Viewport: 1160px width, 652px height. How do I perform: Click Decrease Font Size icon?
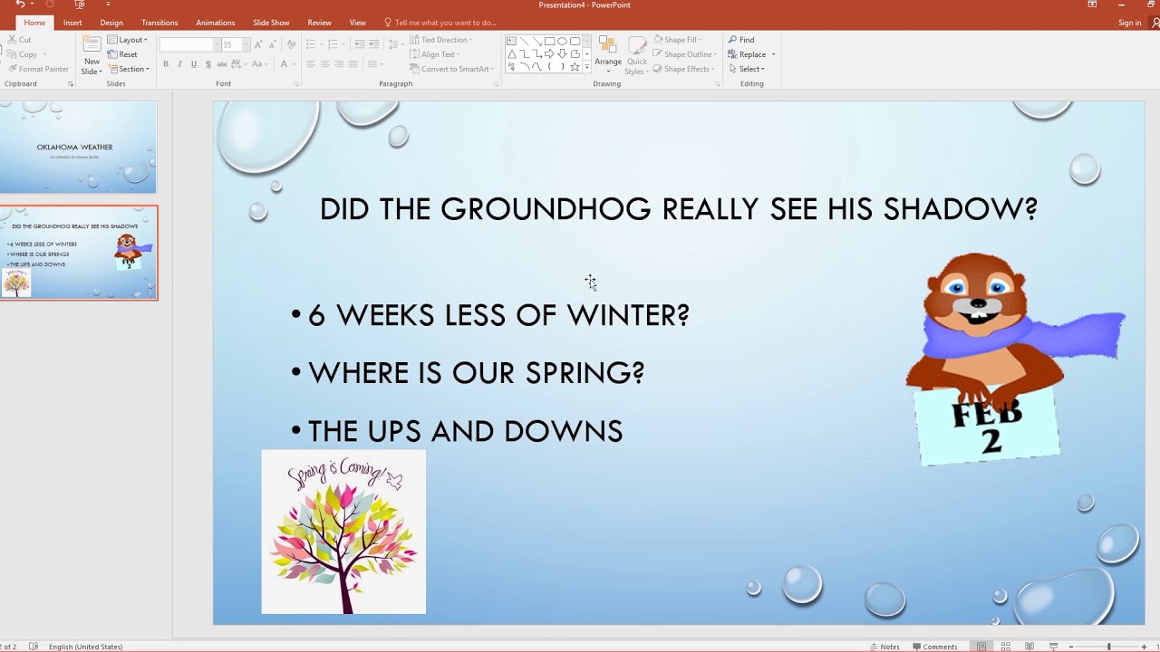(x=272, y=44)
